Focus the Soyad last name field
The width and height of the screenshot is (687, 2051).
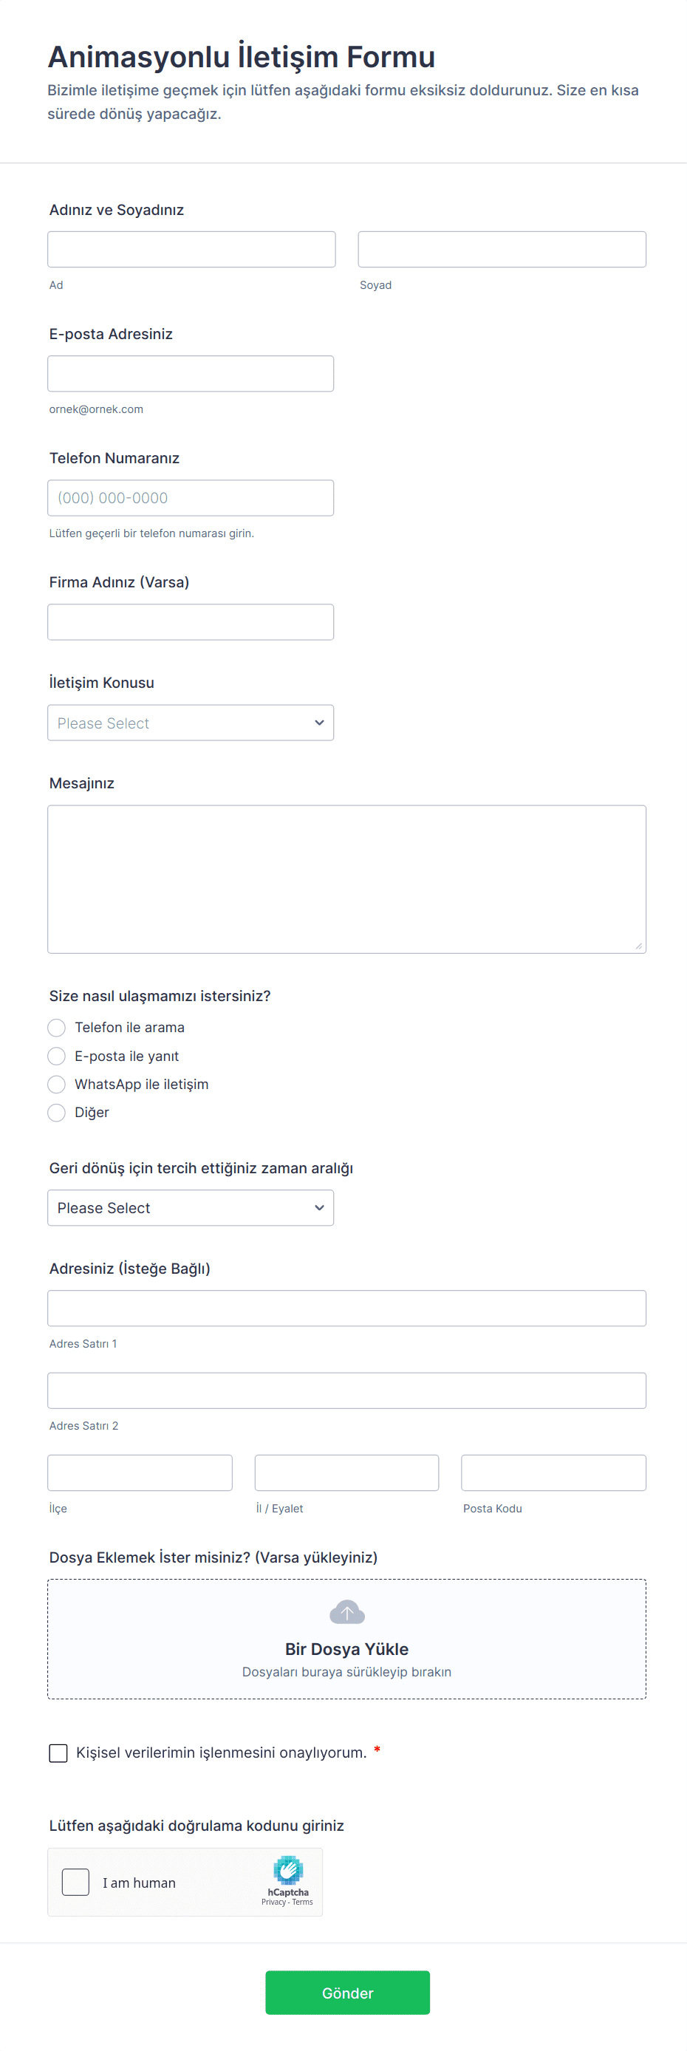coord(502,249)
